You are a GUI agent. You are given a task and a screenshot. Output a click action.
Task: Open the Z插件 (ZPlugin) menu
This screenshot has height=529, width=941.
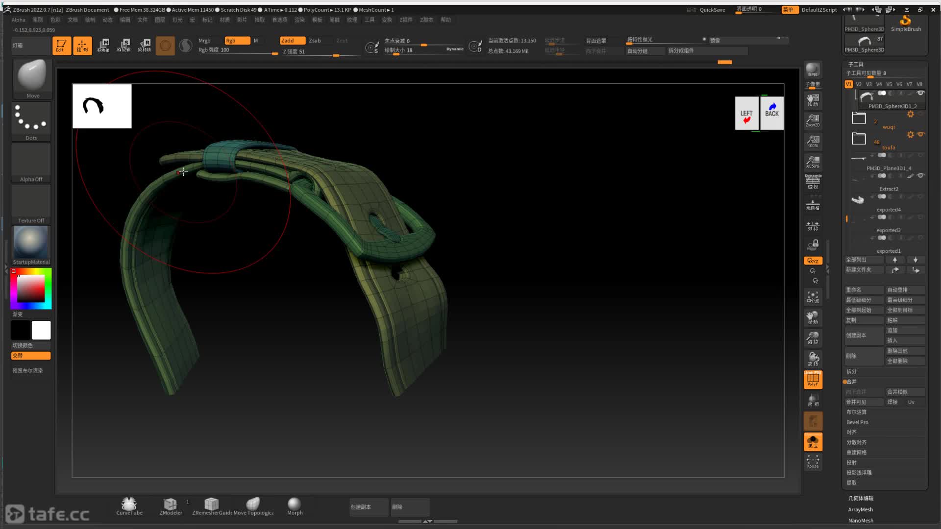406,20
